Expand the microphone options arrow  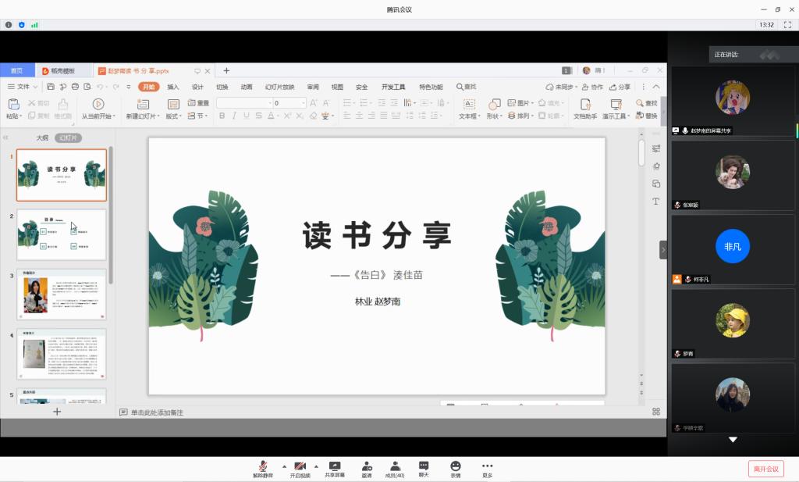click(x=283, y=466)
